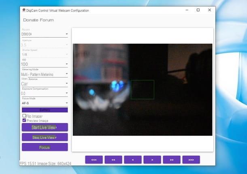Click the < small focus step back button
The height and width of the screenshot is (174, 247).
[x=133, y=160]
